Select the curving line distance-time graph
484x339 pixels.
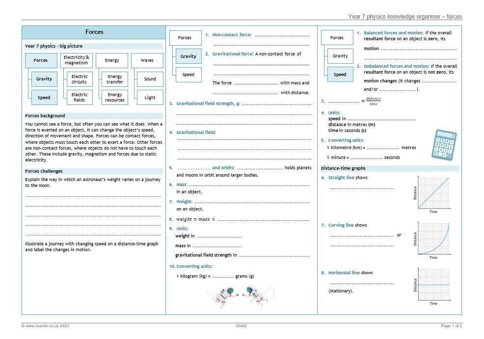tap(432, 240)
